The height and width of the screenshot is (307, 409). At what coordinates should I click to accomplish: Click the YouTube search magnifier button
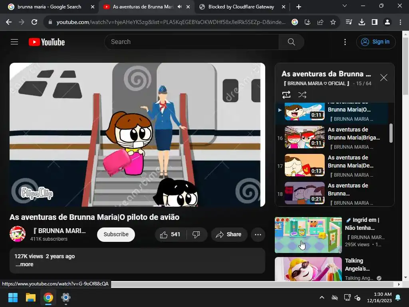pyautogui.click(x=291, y=42)
